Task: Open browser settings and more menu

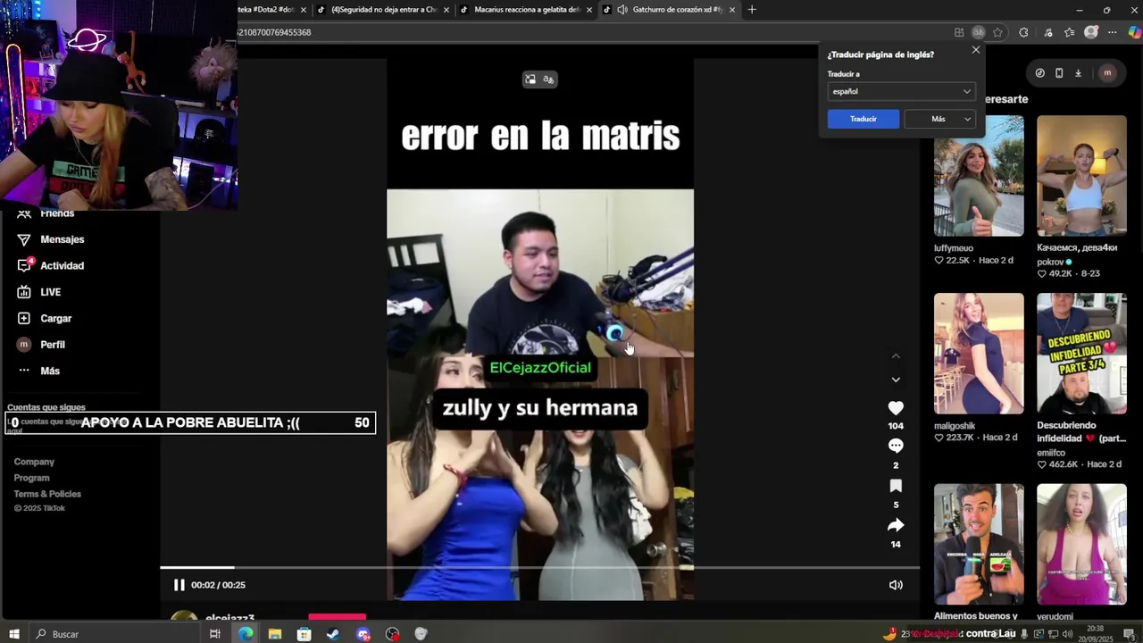Action: (1112, 32)
